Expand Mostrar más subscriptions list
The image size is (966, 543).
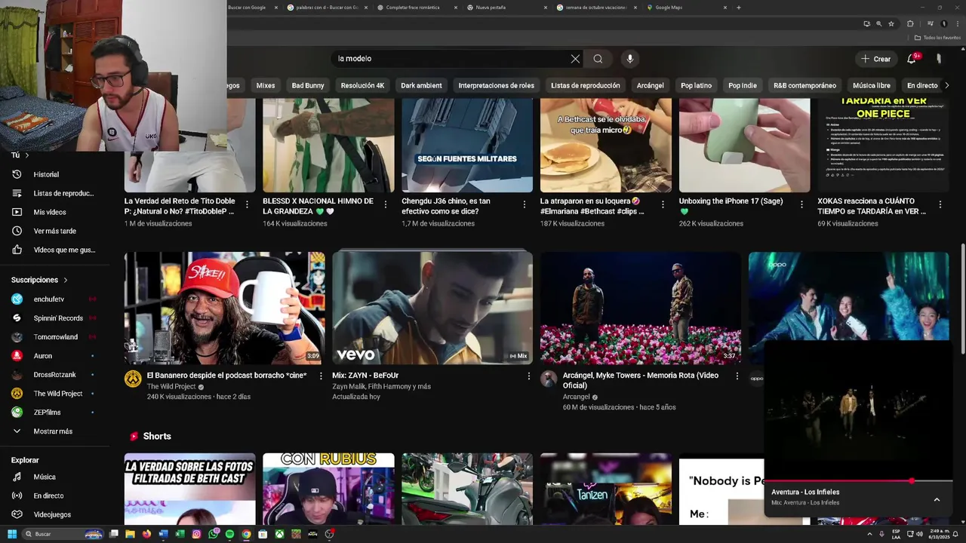pos(53,431)
